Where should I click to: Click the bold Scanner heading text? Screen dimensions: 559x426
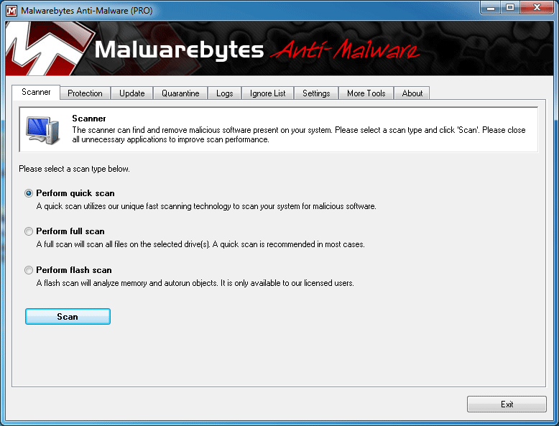pyautogui.click(x=89, y=119)
